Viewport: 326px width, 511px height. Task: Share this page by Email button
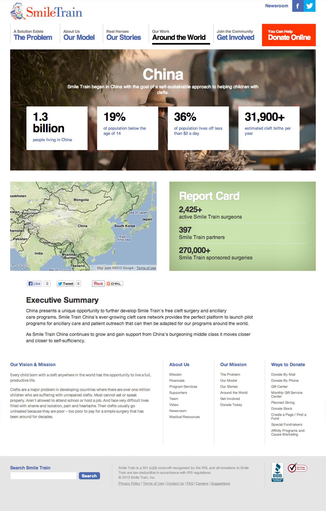point(114,284)
